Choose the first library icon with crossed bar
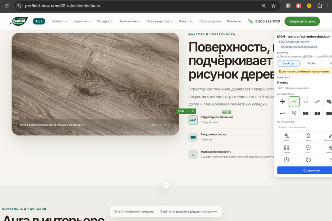The width and height of the screenshot is (332, 221). pos(283,102)
